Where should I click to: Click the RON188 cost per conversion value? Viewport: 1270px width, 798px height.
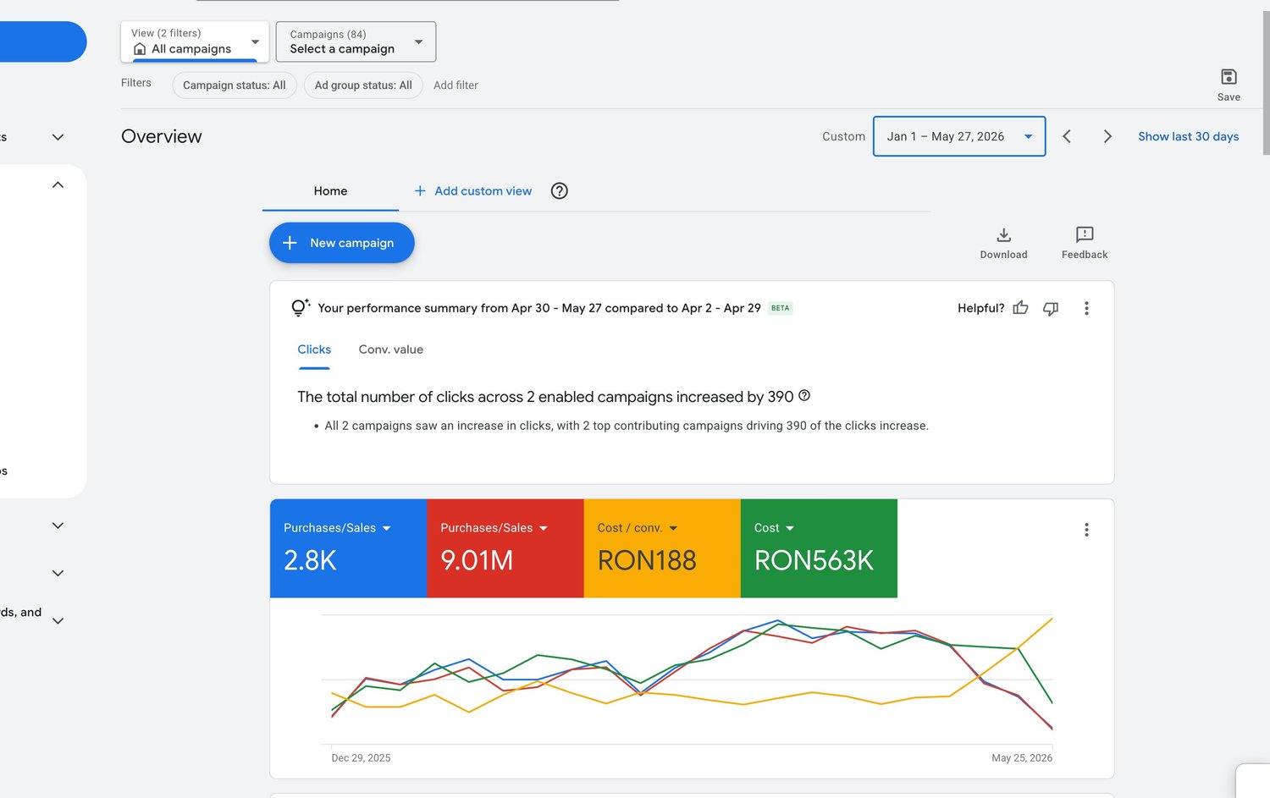tap(647, 560)
